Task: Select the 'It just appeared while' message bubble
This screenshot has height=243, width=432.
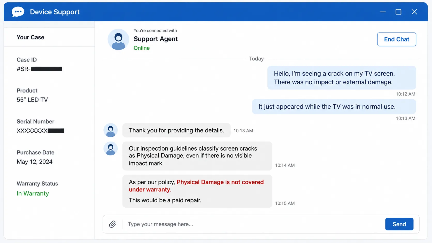Action: coord(334,107)
